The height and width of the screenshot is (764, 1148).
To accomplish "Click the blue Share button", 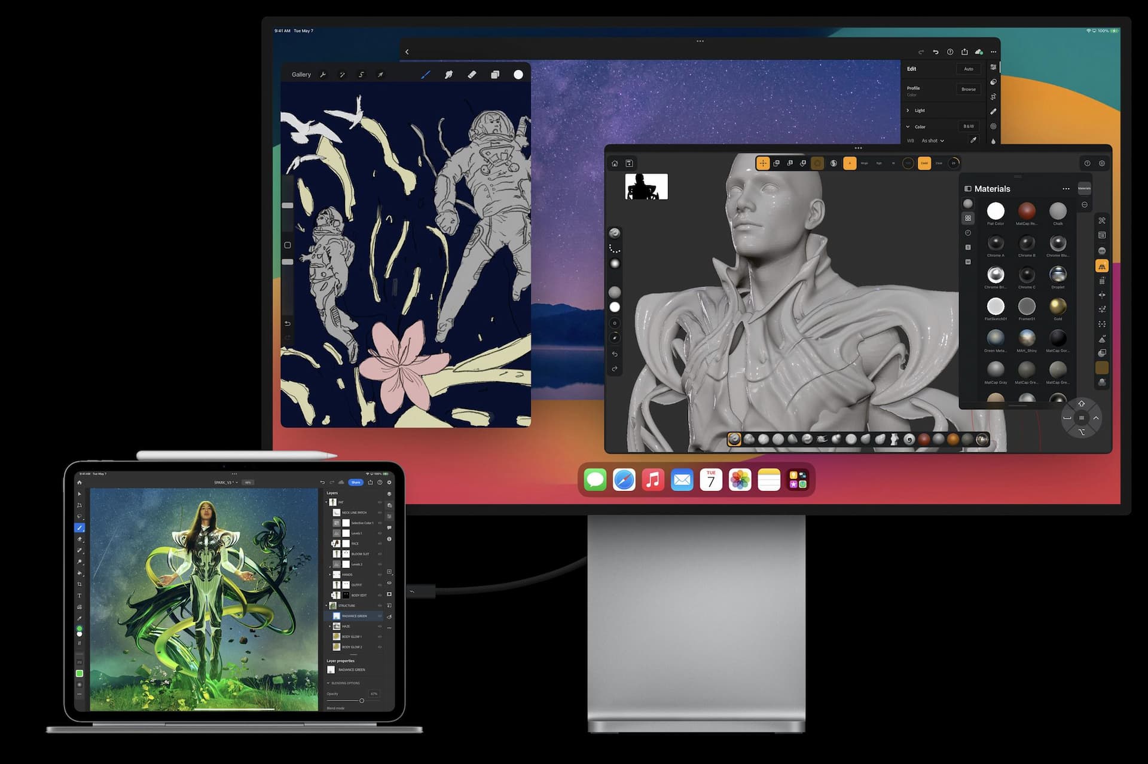I will click(356, 482).
